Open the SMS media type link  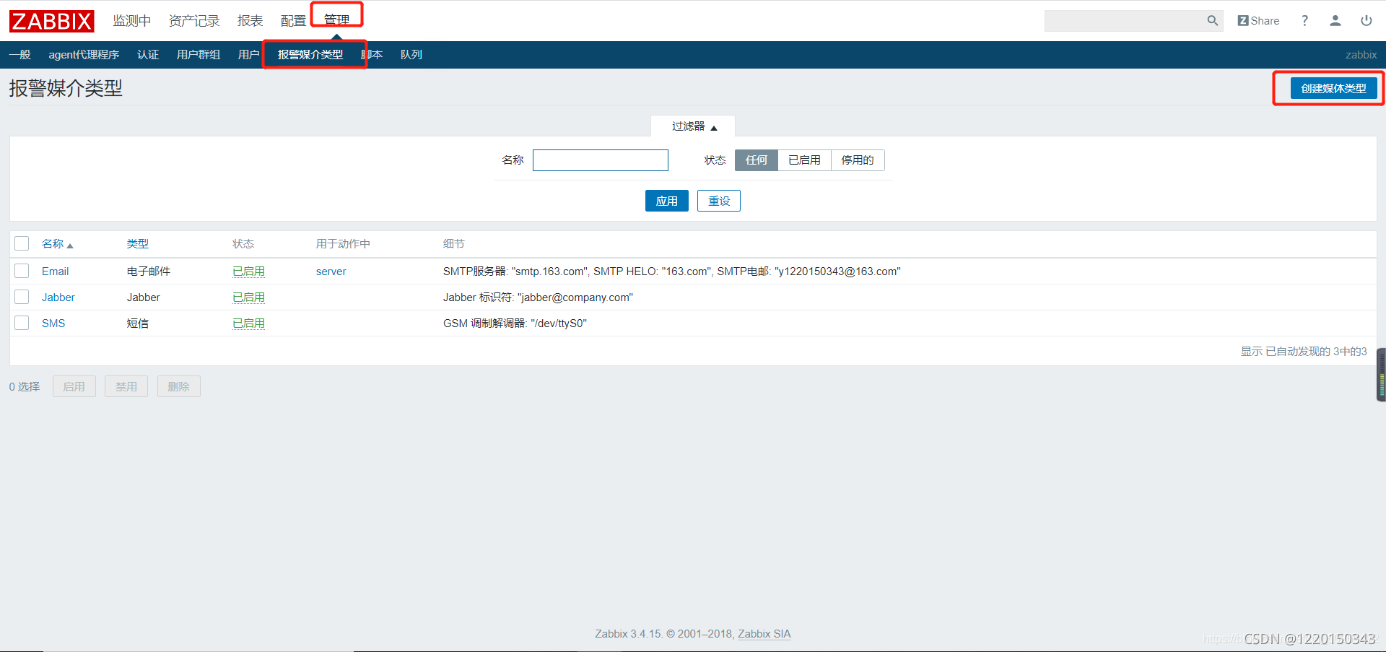pos(53,323)
